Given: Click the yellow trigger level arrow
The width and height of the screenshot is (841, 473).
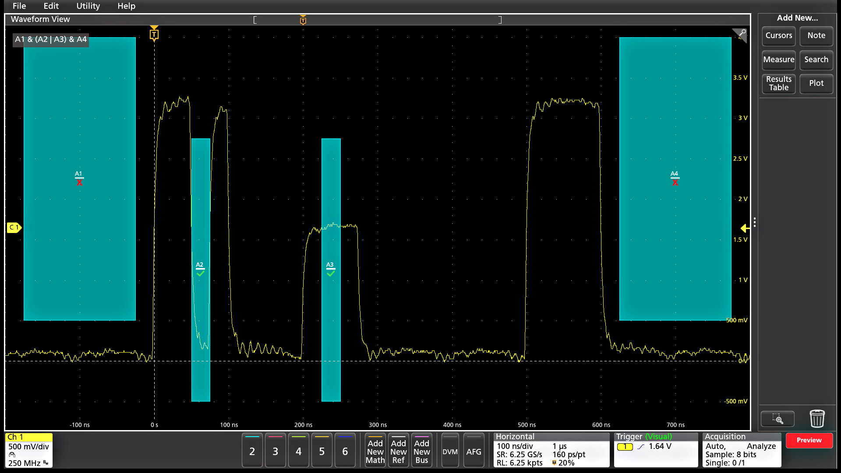Looking at the screenshot, I should point(745,228).
